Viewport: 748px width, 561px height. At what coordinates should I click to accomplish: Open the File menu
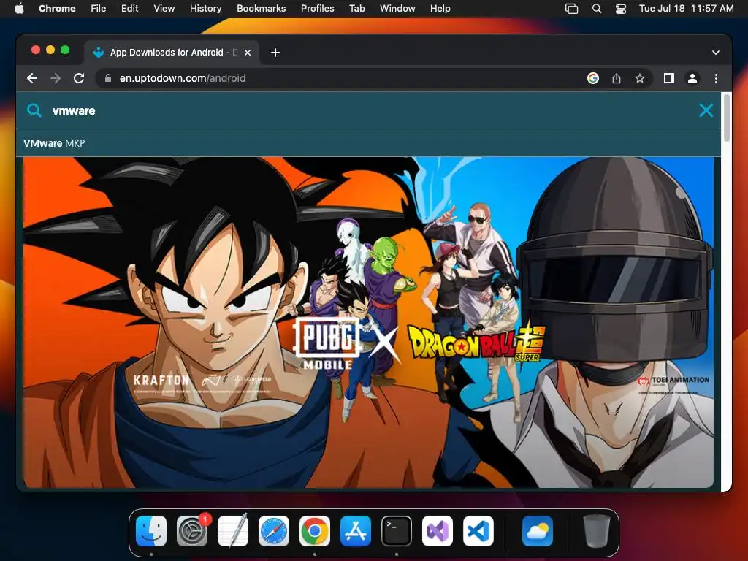click(x=99, y=9)
